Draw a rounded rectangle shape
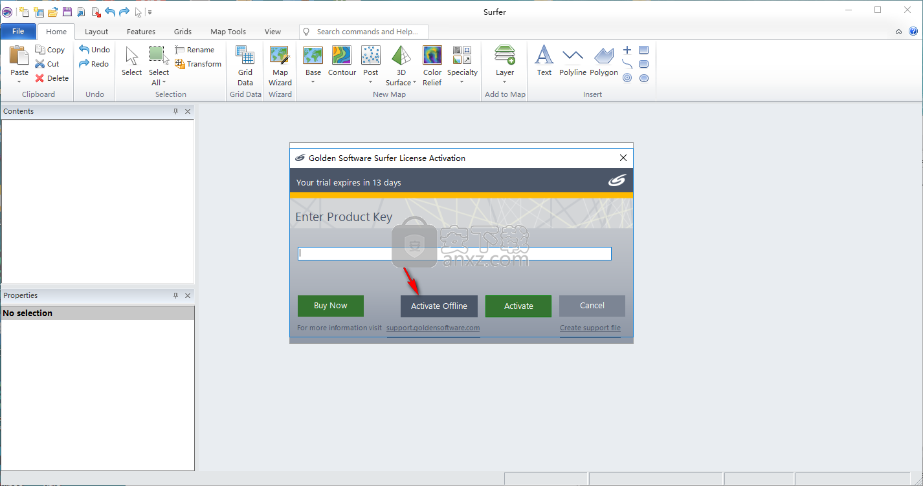 (x=643, y=64)
